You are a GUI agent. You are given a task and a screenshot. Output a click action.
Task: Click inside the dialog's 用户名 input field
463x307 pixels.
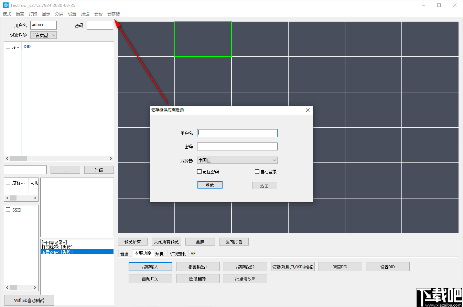pyautogui.click(x=237, y=133)
